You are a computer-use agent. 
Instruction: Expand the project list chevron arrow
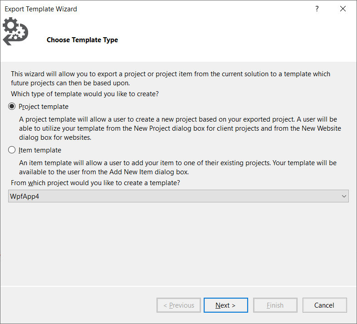coord(343,196)
